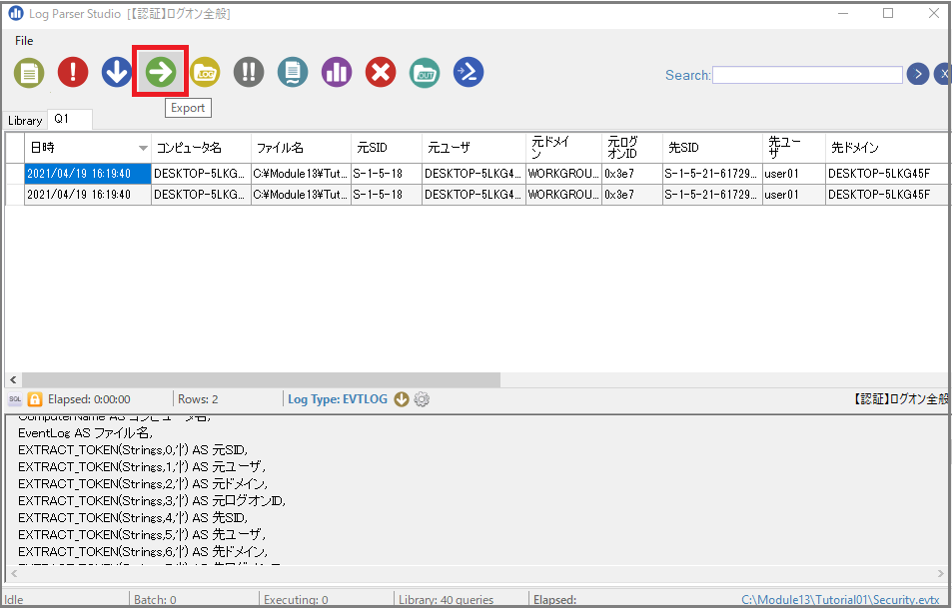The width and height of the screenshot is (952, 608).
Task: Click the gray double exclamation icon
Action: point(249,72)
